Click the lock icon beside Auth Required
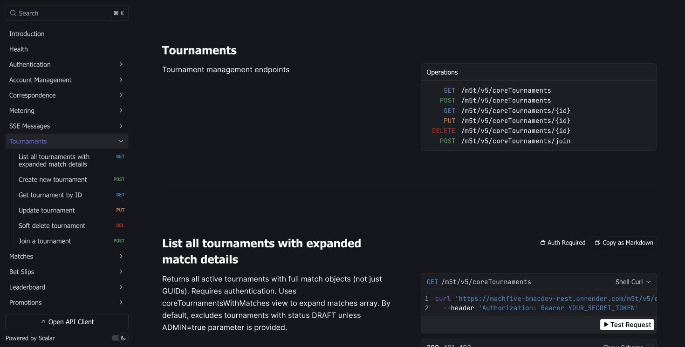The image size is (685, 347). point(542,243)
